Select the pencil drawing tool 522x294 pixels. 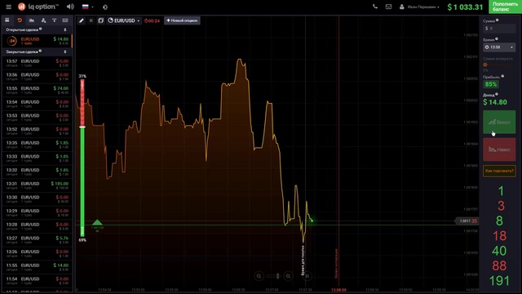click(82, 20)
